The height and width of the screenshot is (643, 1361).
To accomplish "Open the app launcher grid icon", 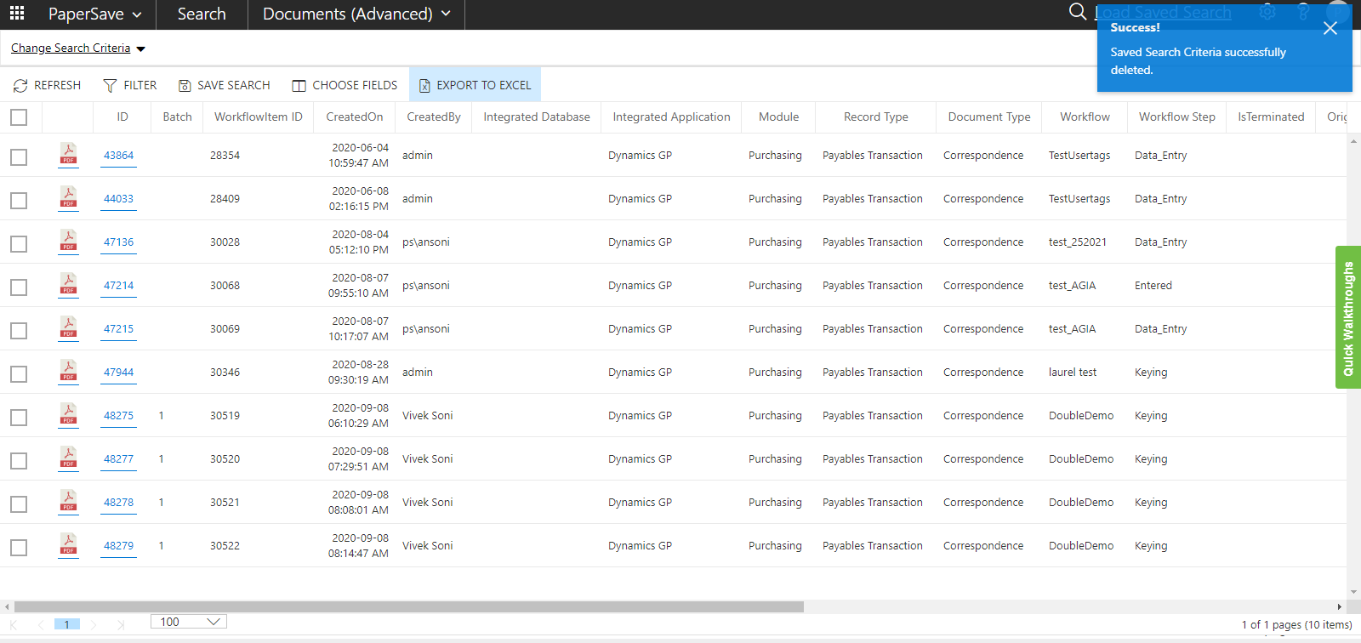I will pos(17,14).
